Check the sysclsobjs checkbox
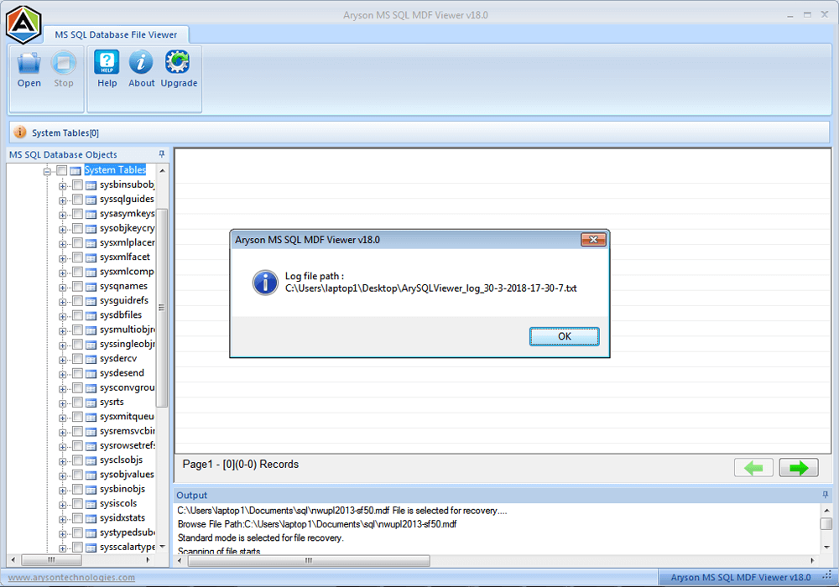 click(77, 460)
